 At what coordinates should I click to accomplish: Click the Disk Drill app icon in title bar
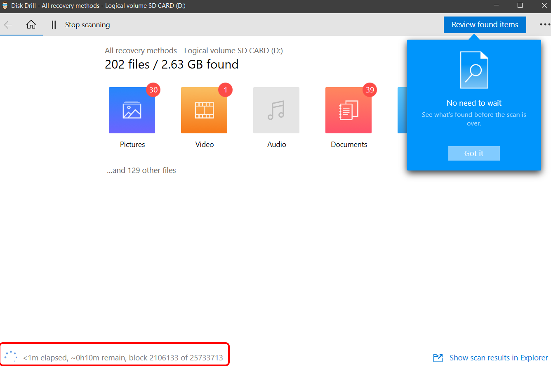click(5, 6)
